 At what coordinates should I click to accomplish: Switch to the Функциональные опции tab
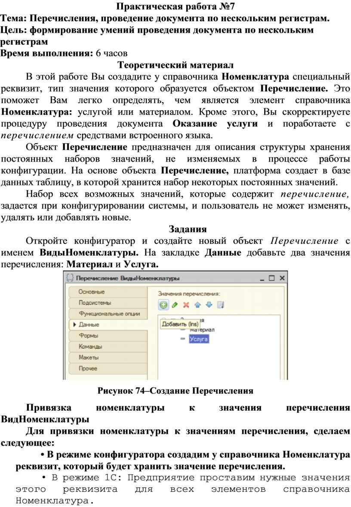click(108, 313)
